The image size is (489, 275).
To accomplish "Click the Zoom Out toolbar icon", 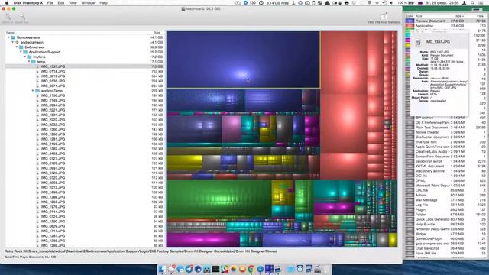I will [x=22, y=16].
